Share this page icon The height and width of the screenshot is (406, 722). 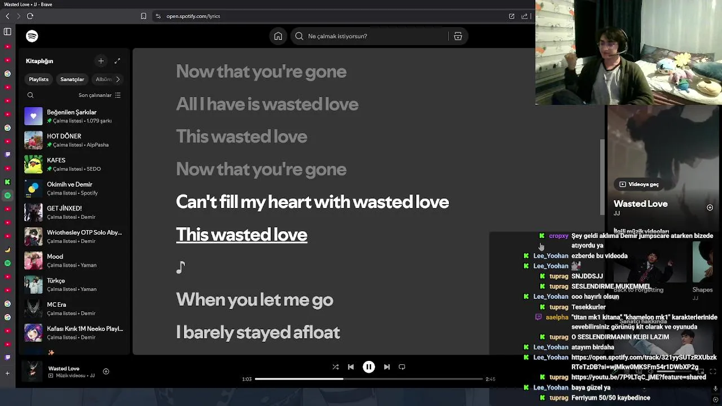pos(524,16)
